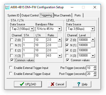106x95 pixels.
Task: Click the red X icon on Cancel
Action: 53,84
